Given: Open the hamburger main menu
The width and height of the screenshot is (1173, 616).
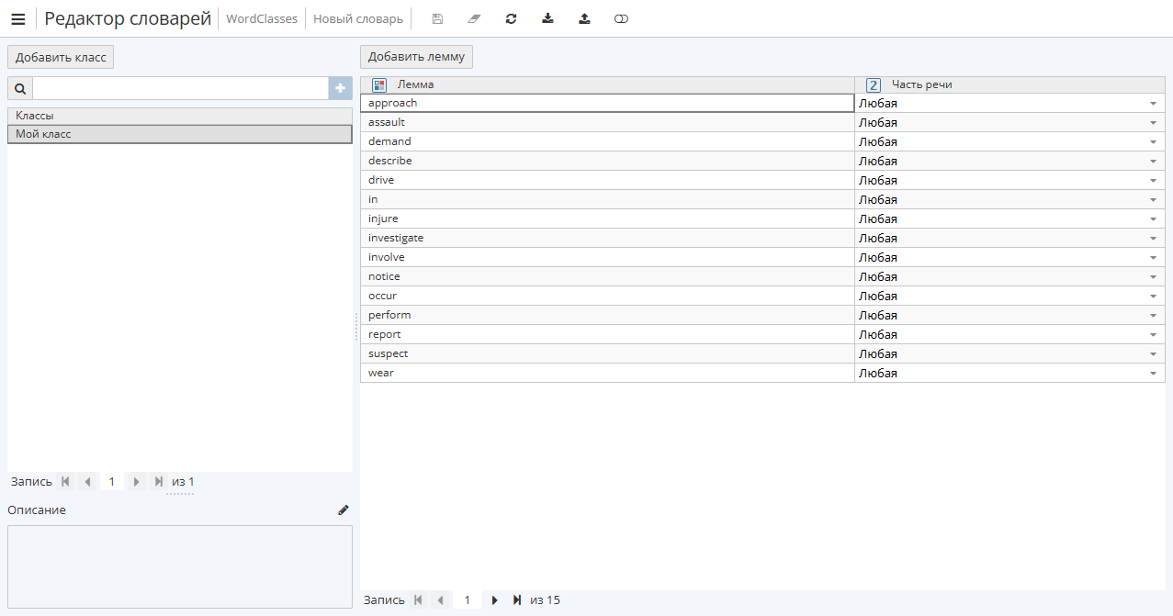Looking at the screenshot, I should pyautogui.click(x=17, y=18).
